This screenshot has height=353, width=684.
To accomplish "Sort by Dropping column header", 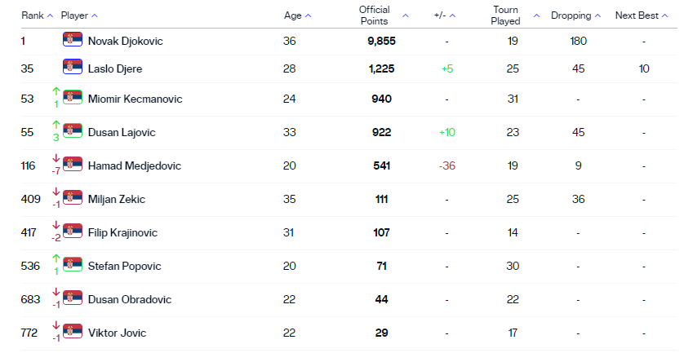I will [x=597, y=15].
